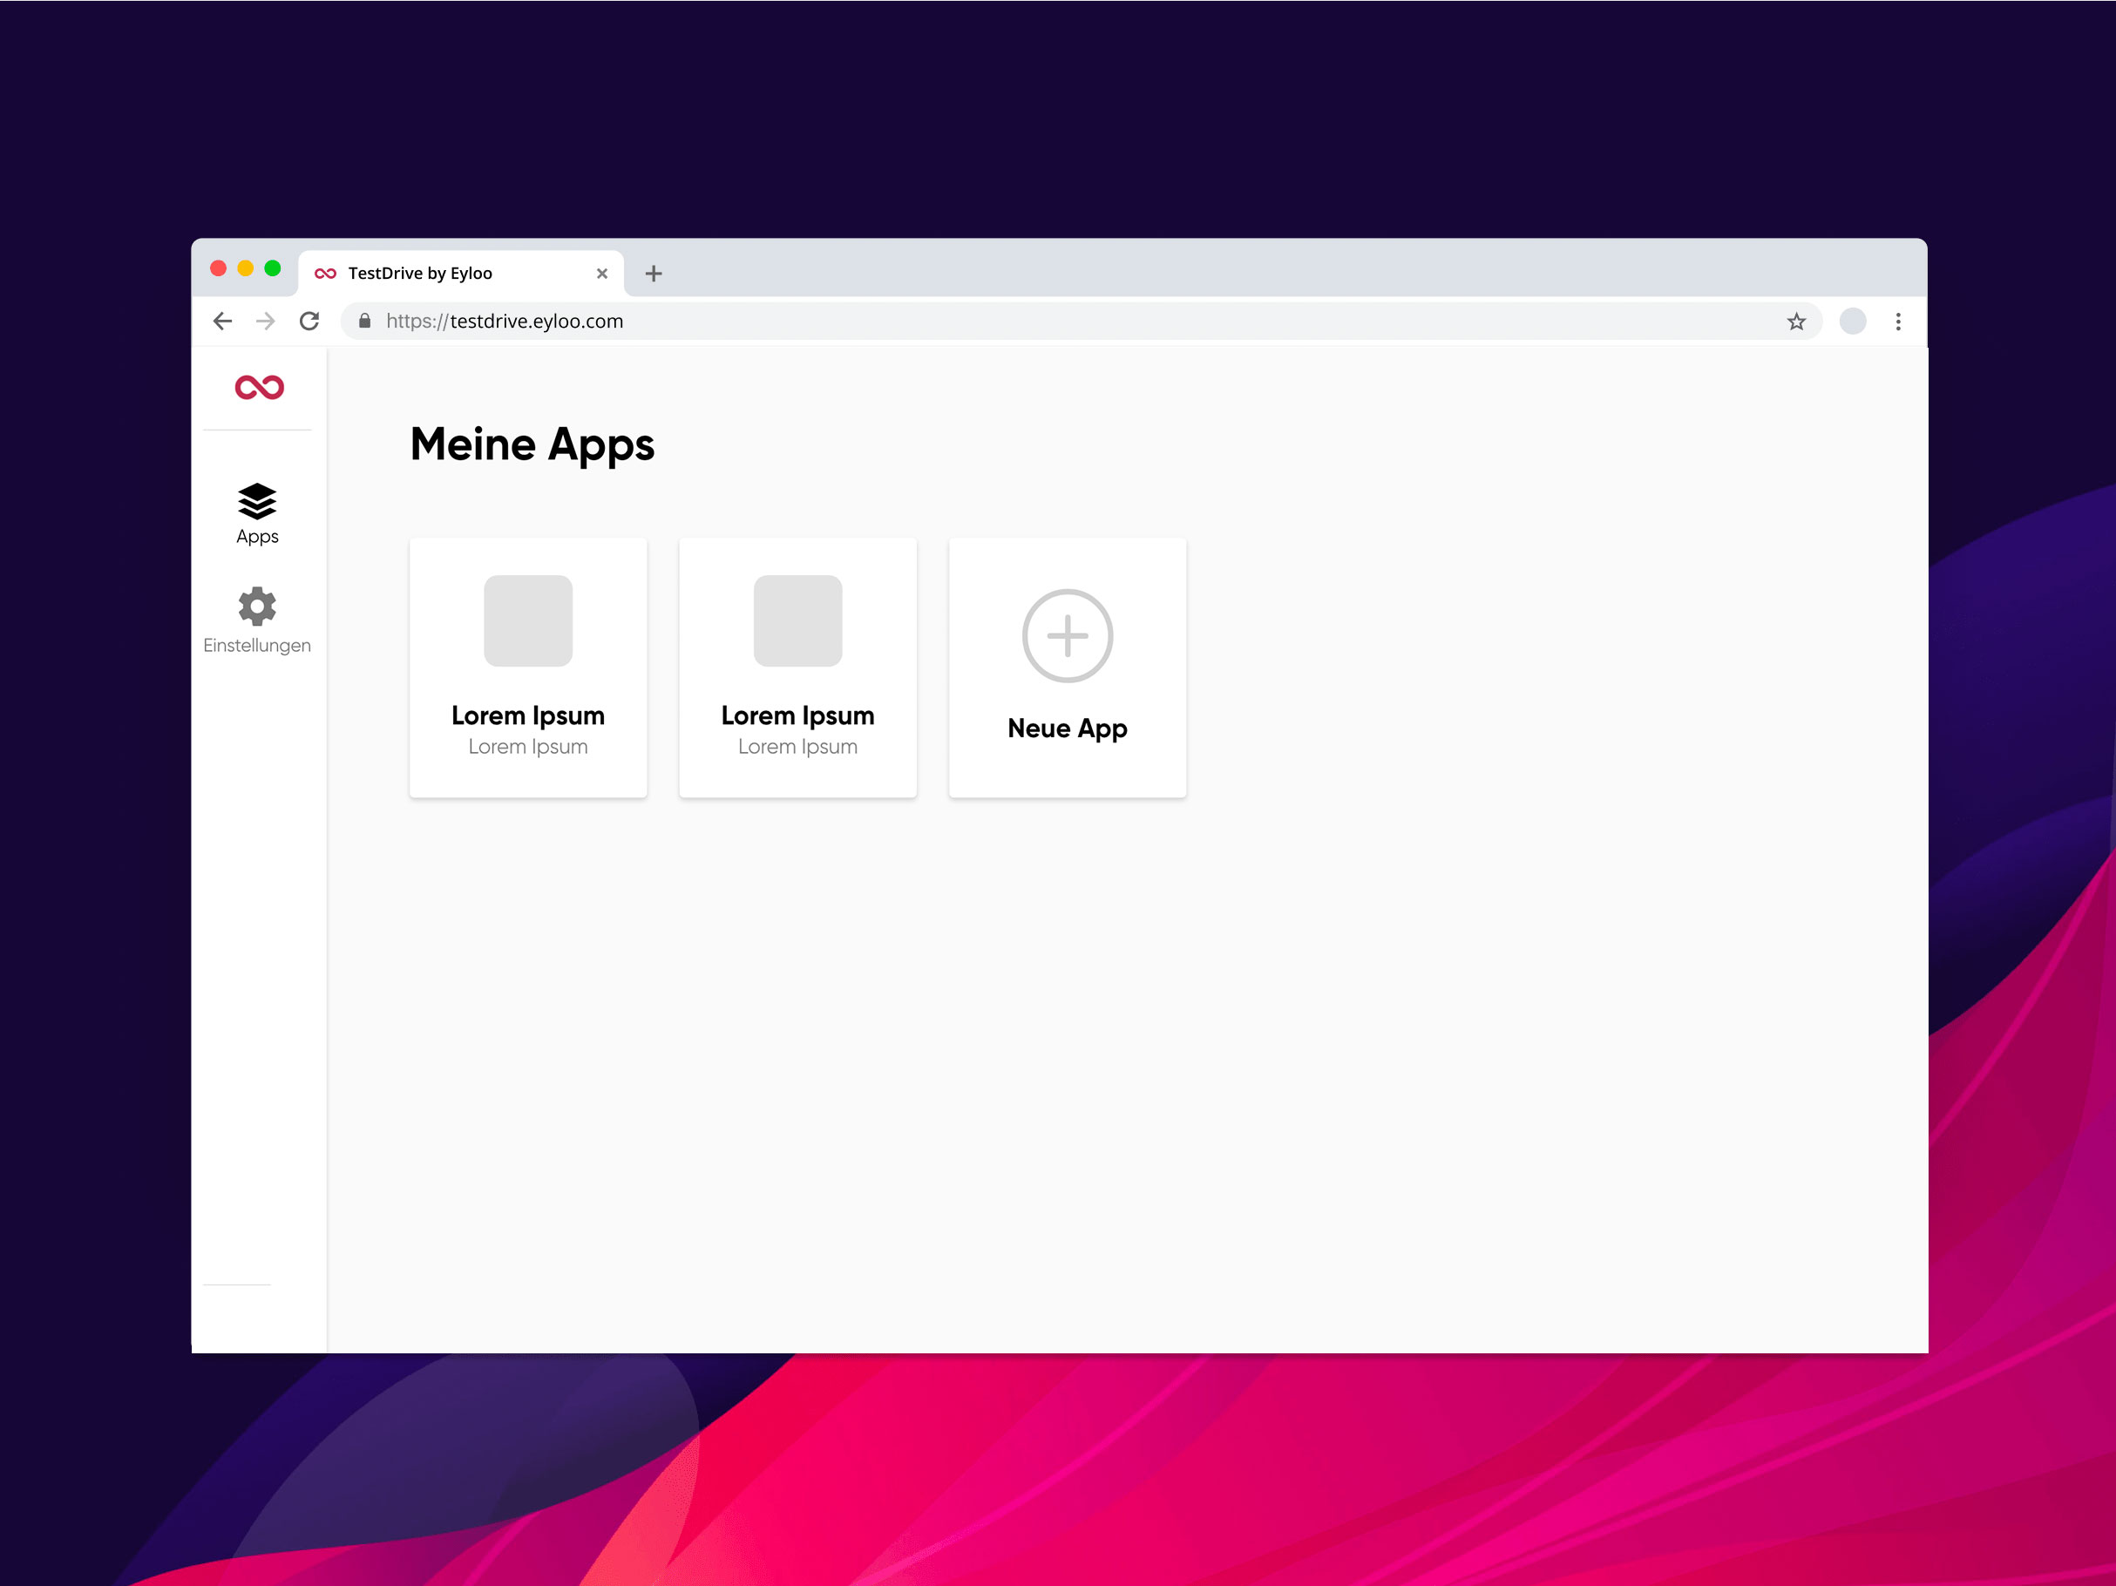The image size is (2116, 1586).
Task: Open the browser three-dot menu
Action: [1898, 322]
